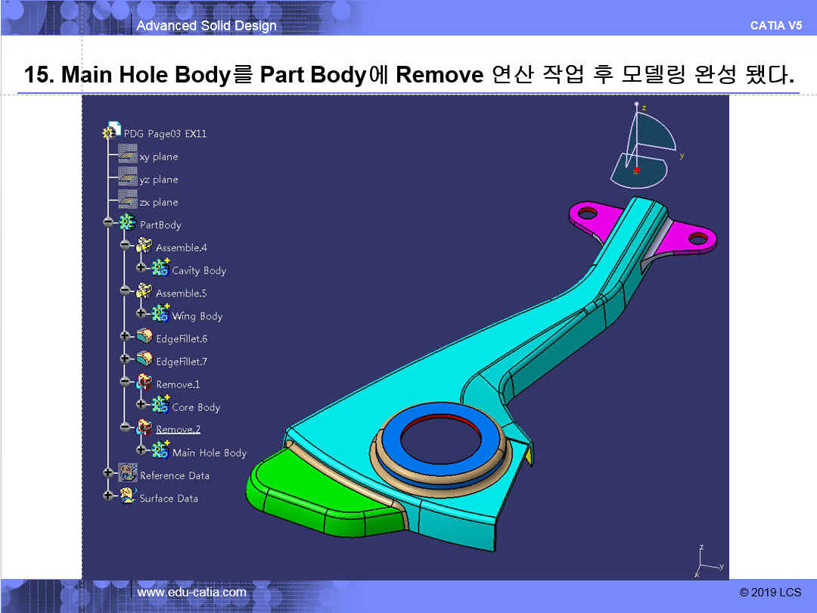The width and height of the screenshot is (817, 613).
Task: Select the xy plane icon in tree
Action: (x=127, y=155)
